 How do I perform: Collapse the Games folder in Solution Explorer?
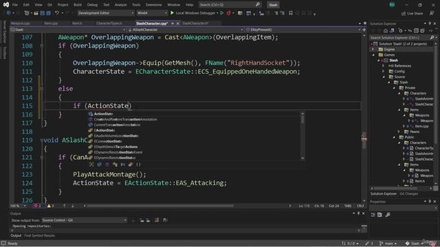[x=373, y=55]
